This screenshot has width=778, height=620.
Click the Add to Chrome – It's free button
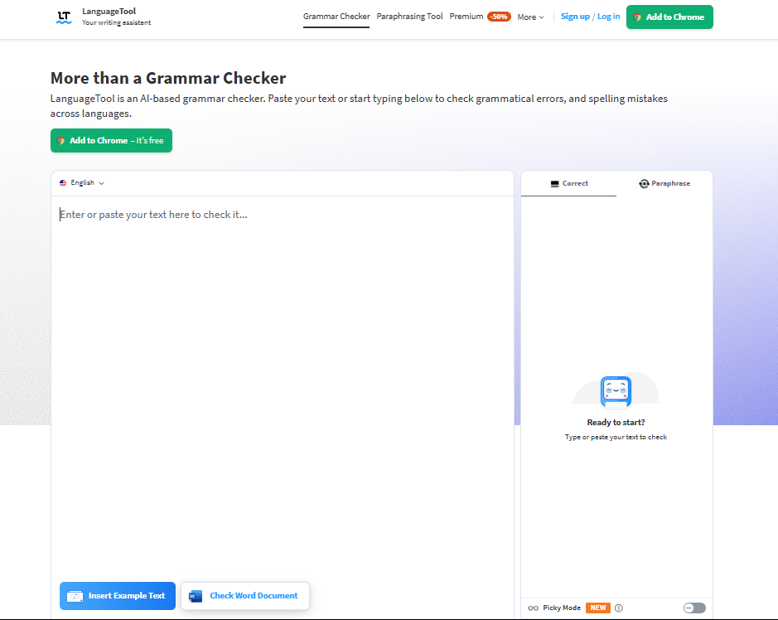tap(111, 141)
